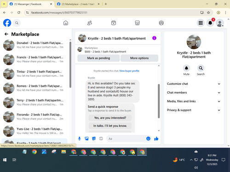Open the Windows notification center icon
This screenshot has width=230, height=172.
(224, 160)
